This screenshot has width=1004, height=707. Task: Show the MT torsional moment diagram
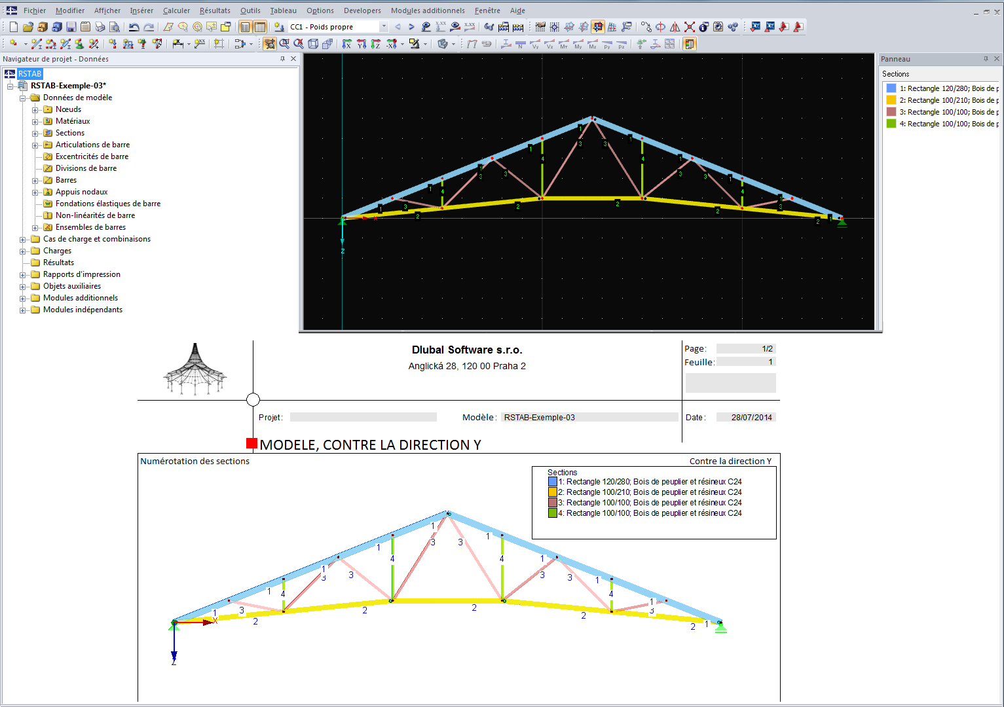[x=563, y=44]
